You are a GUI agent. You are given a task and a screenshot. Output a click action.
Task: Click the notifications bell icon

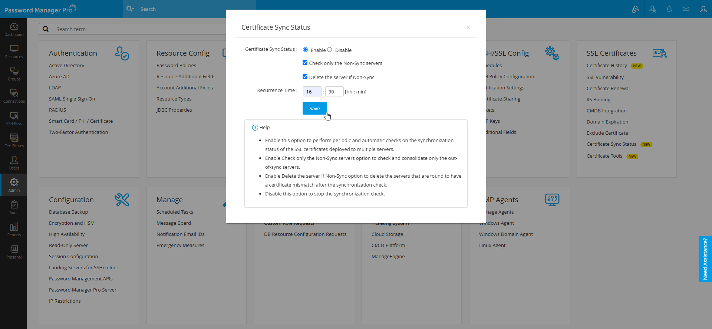669,9
